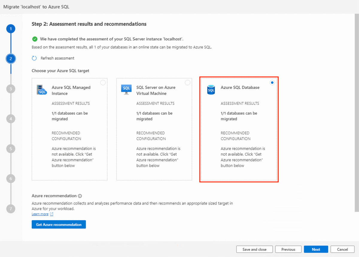Click the Azure SQL Database card title
The image size is (359, 257).
[x=240, y=87]
